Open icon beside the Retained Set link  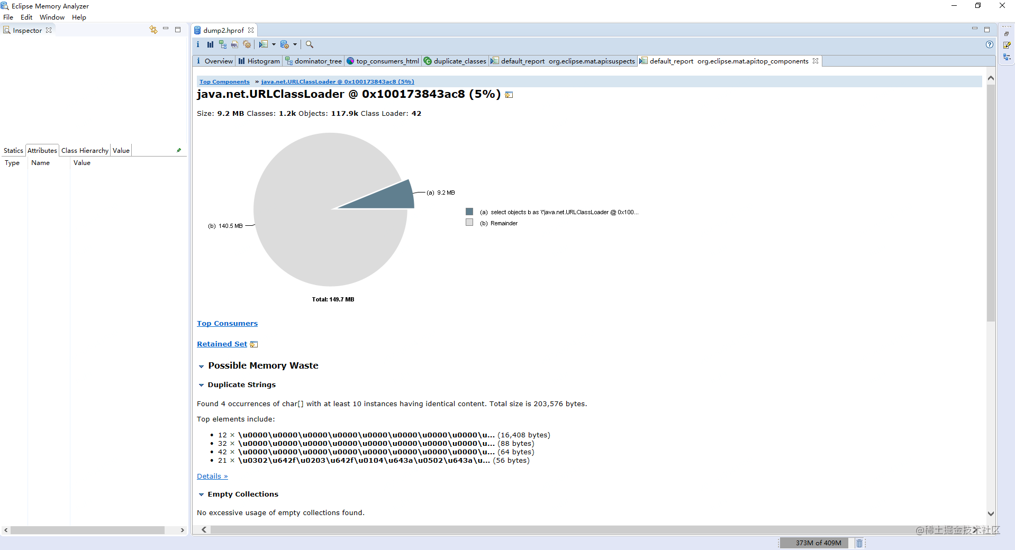pos(254,344)
